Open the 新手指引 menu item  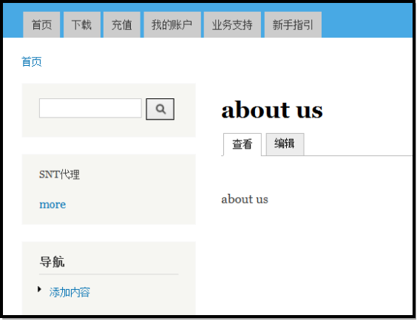click(x=293, y=24)
